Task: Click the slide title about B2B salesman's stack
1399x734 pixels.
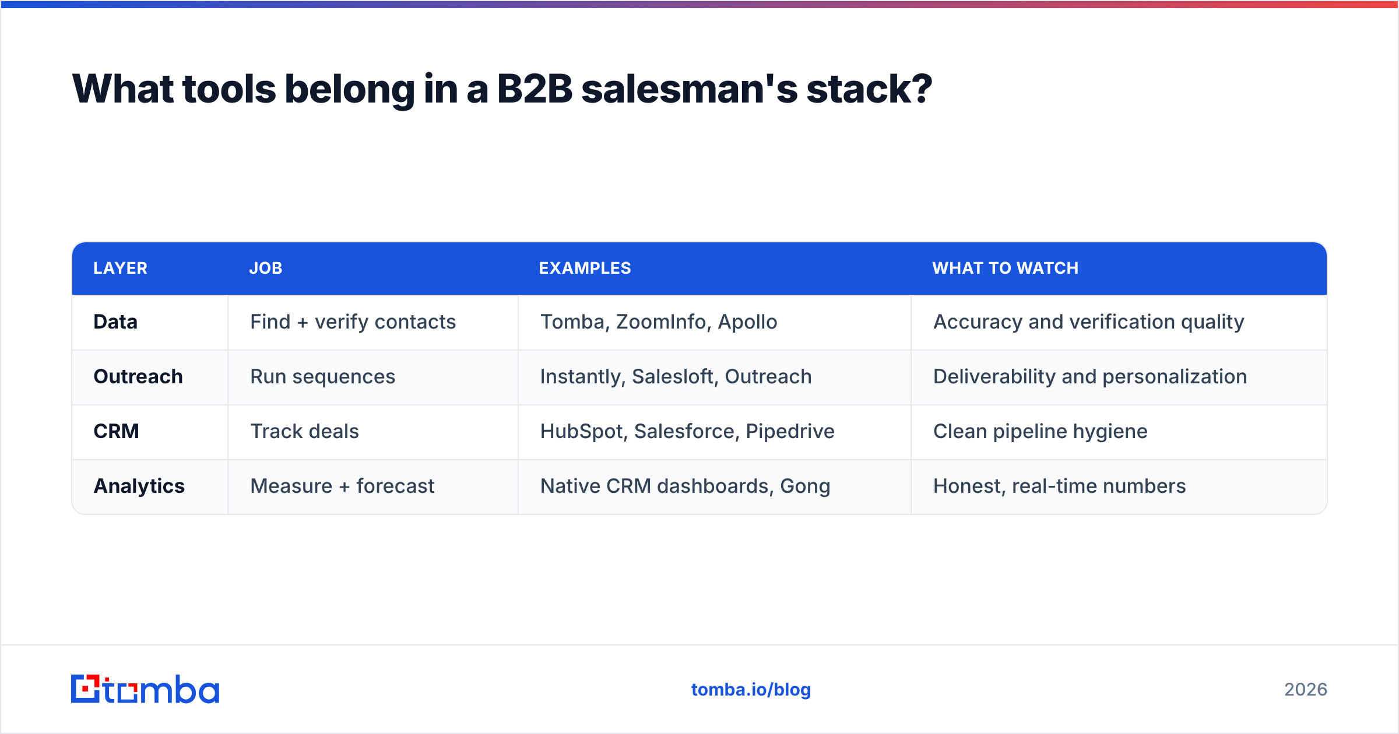Action: click(x=502, y=89)
